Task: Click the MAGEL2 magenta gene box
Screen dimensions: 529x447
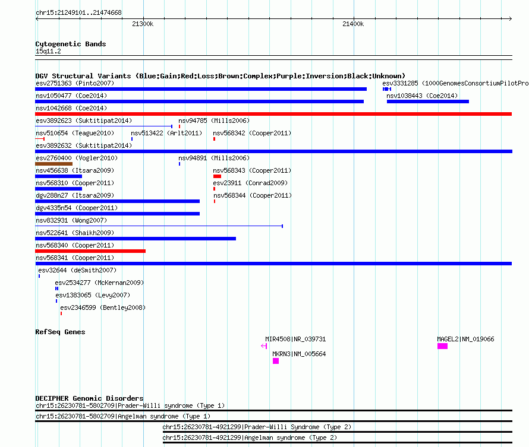Action: (442, 346)
